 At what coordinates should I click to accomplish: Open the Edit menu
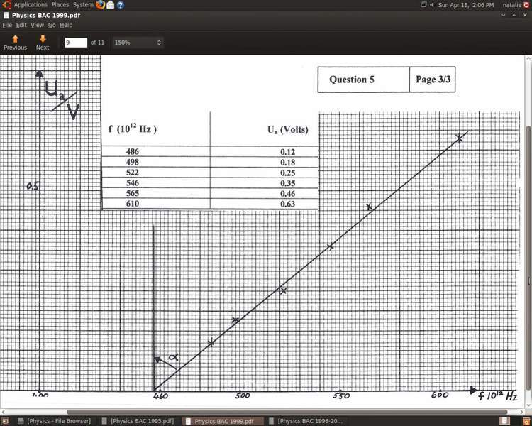coord(21,25)
